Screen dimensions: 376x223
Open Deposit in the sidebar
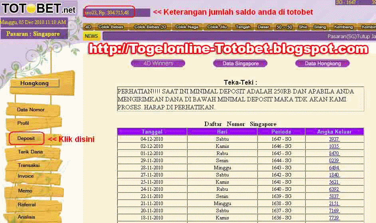26,138
